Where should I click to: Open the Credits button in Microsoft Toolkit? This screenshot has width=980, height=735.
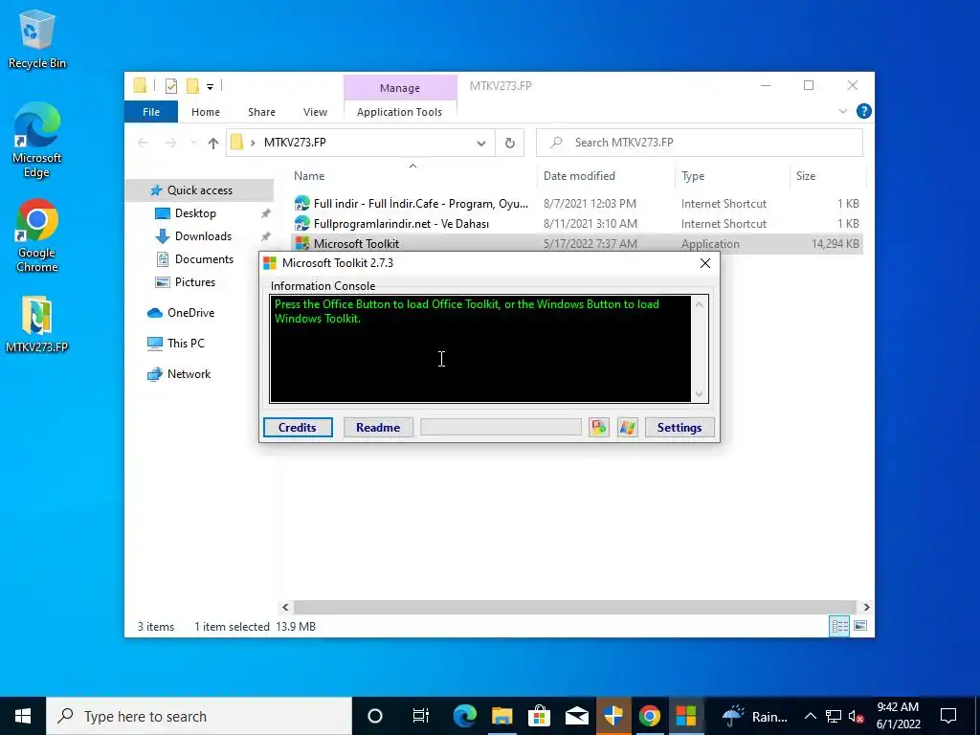tap(298, 428)
